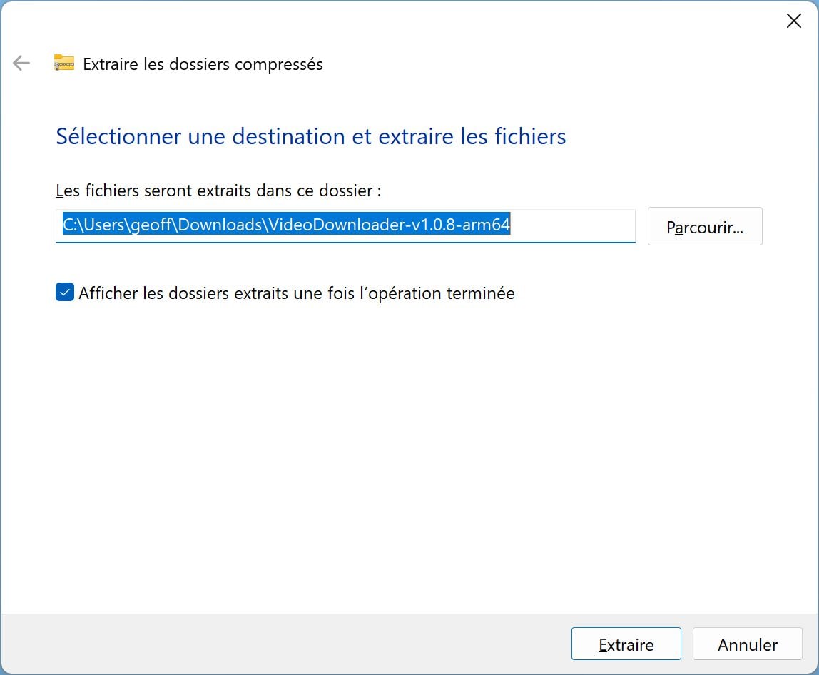Click the 'Extraire les dossiers compressés' title text

(x=203, y=64)
